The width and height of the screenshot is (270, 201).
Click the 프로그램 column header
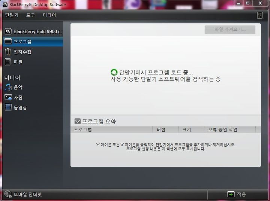[112, 130]
